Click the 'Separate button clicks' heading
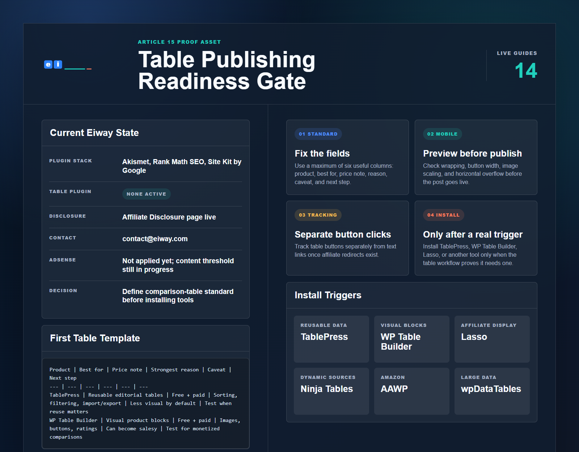The height and width of the screenshot is (452, 579). [x=343, y=234]
